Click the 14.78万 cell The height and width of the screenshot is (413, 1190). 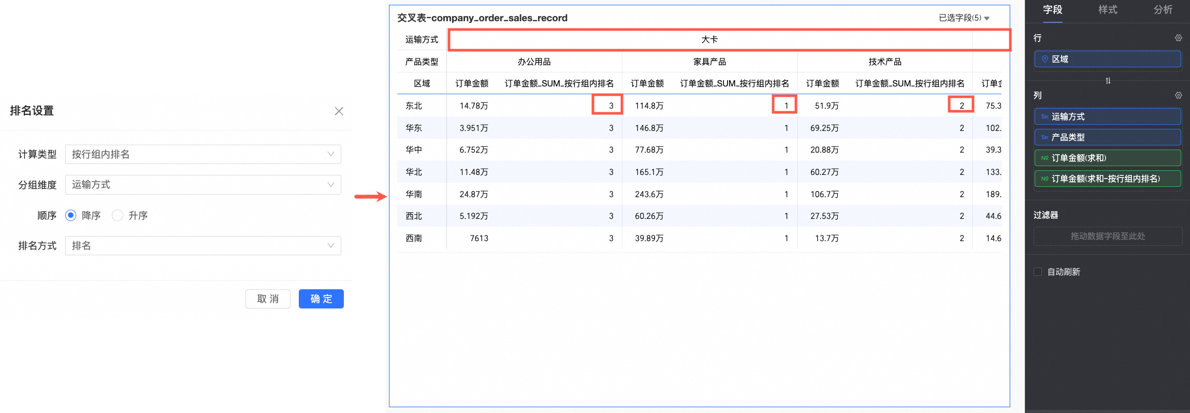(474, 106)
